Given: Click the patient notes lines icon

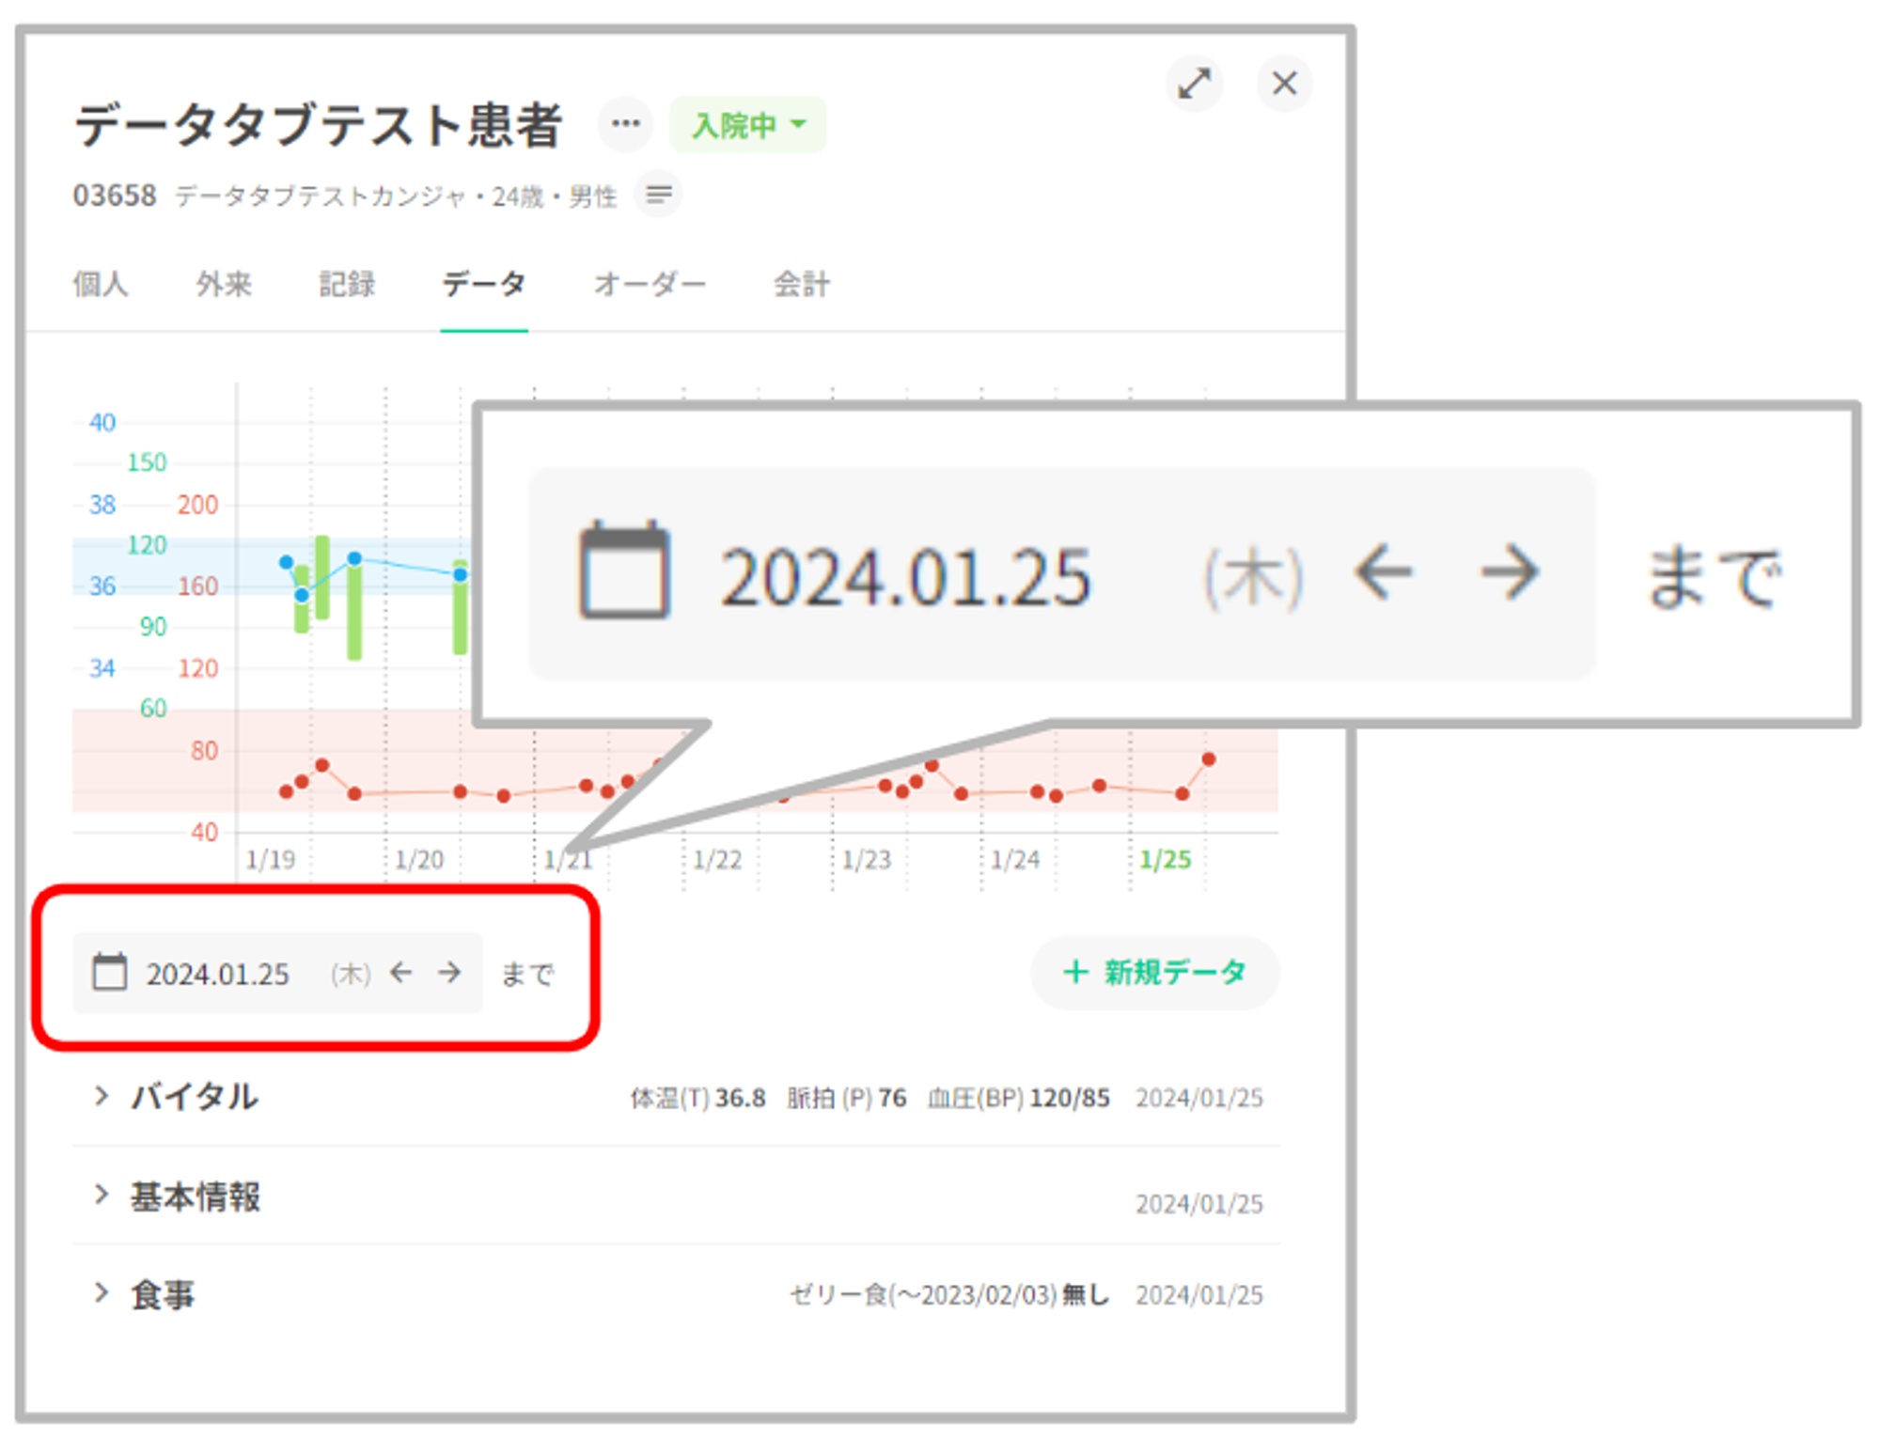Looking at the screenshot, I should pyautogui.click(x=658, y=195).
